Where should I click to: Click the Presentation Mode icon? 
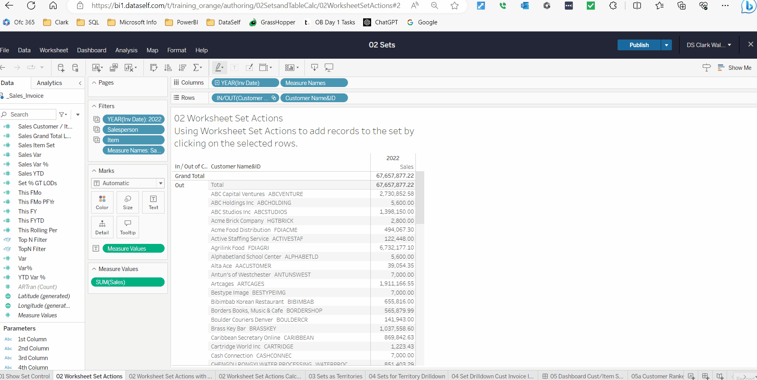click(x=329, y=68)
